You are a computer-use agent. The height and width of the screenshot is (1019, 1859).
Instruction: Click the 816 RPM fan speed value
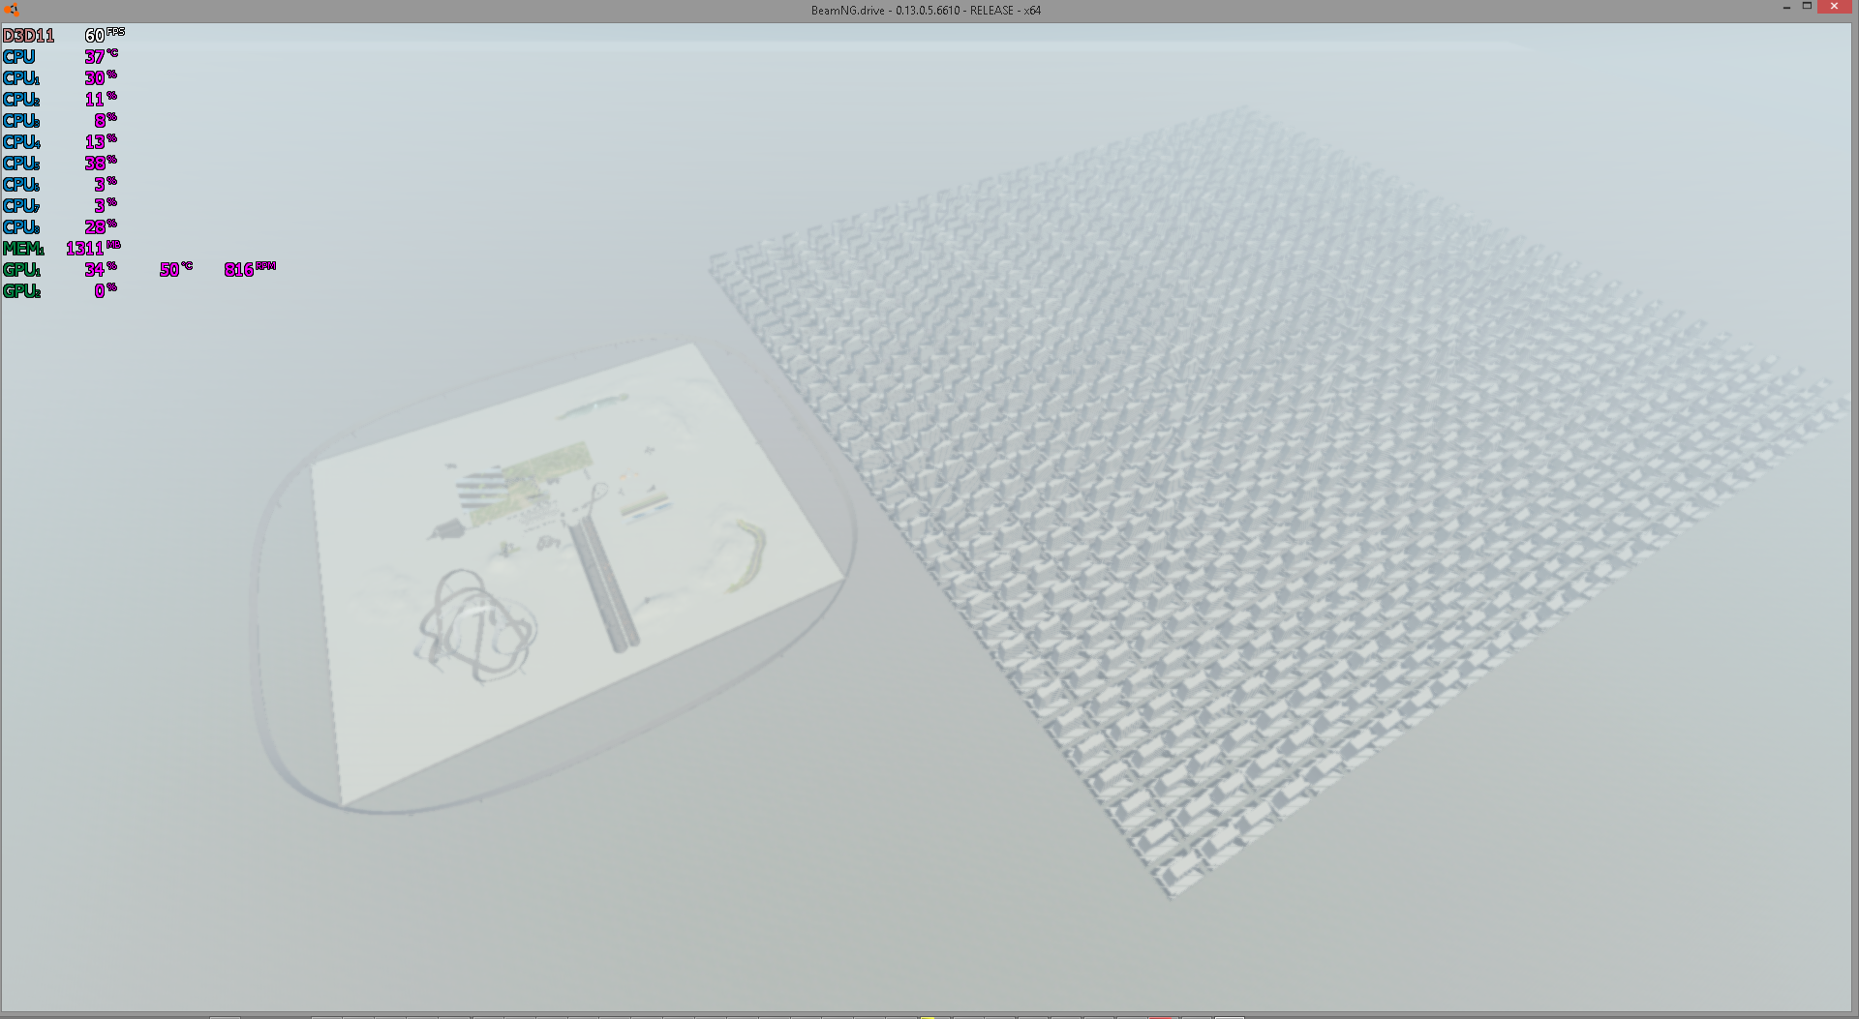coord(250,269)
